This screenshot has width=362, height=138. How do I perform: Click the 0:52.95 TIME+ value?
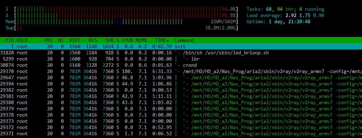pos(162,127)
